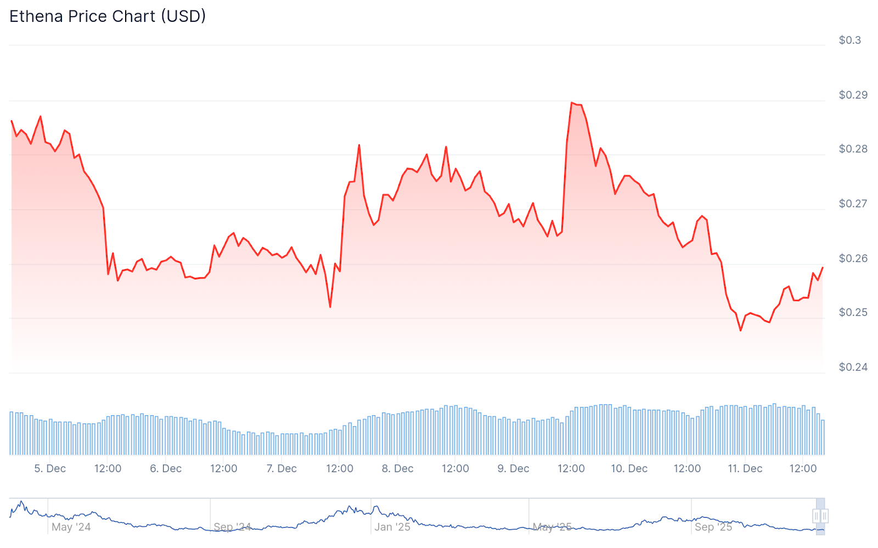The height and width of the screenshot is (548, 878).
Task: Click the "Ethena Price Chart (USD)" title
Action: pos(108,16)
